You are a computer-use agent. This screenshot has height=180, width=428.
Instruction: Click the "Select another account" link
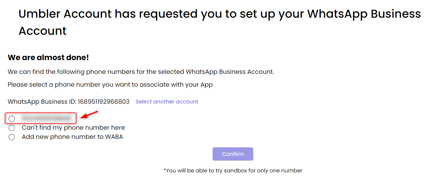pos(167,102)
